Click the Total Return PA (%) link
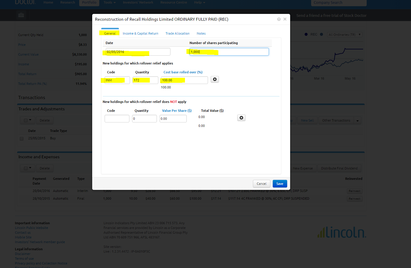Viewport: 411px width, 268px height. (x=33, y=84)
